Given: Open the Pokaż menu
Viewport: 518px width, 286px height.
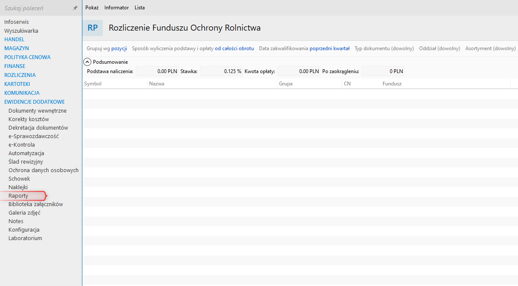Looking at the screenshot, I should (92, 8).
